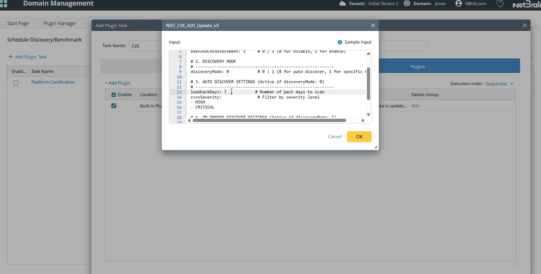Click + Add Plugin link

118,83
